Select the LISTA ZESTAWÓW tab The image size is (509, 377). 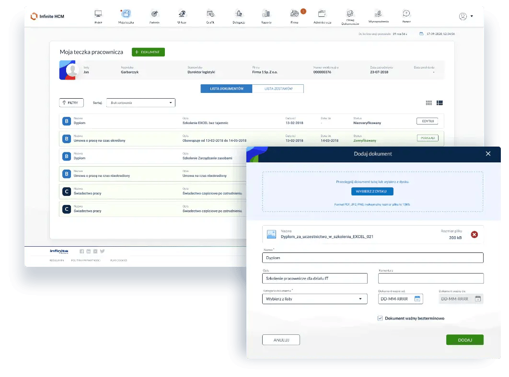tap(278, 89)
